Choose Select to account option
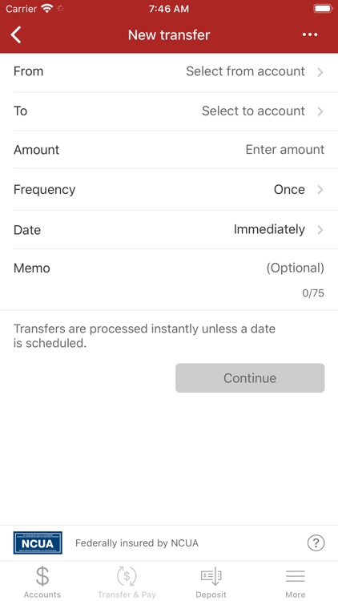The width and height of the screenshot is (338, 601). tap(253, 111)
